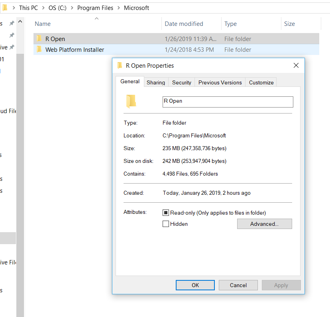
Task: Click OK in R Open Properties
Action: pyautogui.click(x=195, y=285)
